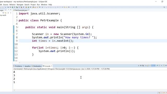Toggle Scroll Lock in the Console
Screen dimensions: 167x94
[148, 66]
